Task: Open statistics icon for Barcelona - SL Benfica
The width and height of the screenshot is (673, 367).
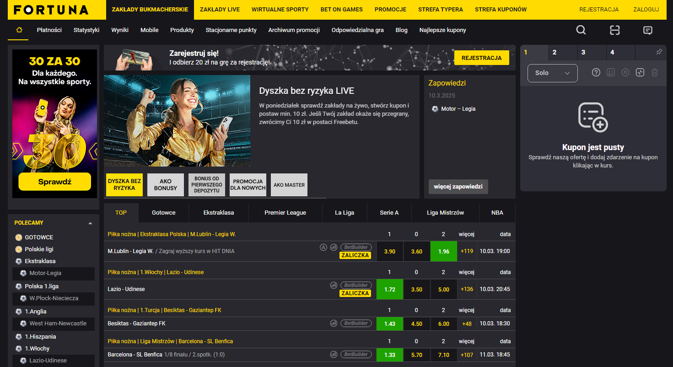Action: pyautogui.click(x=334, y=354)
